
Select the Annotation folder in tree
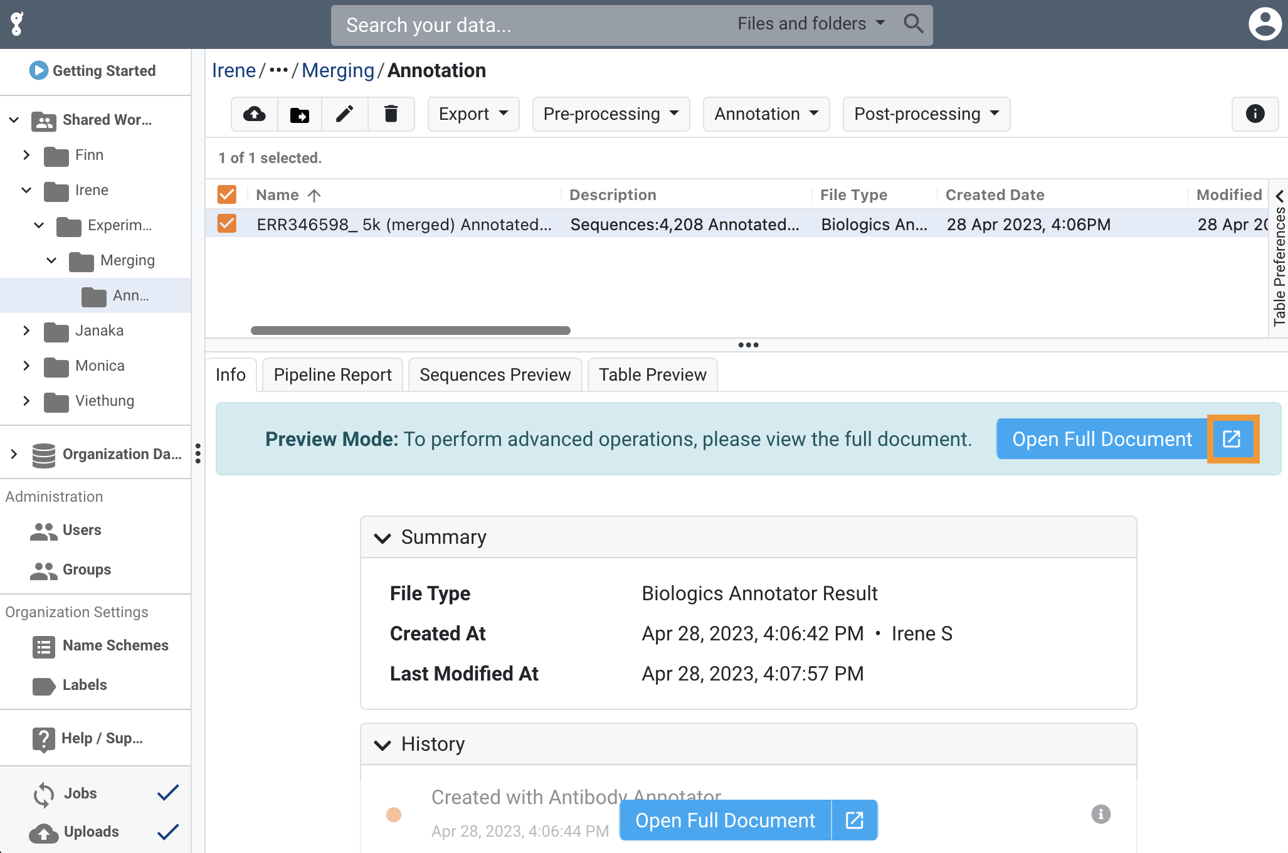(x=95, y=295)
